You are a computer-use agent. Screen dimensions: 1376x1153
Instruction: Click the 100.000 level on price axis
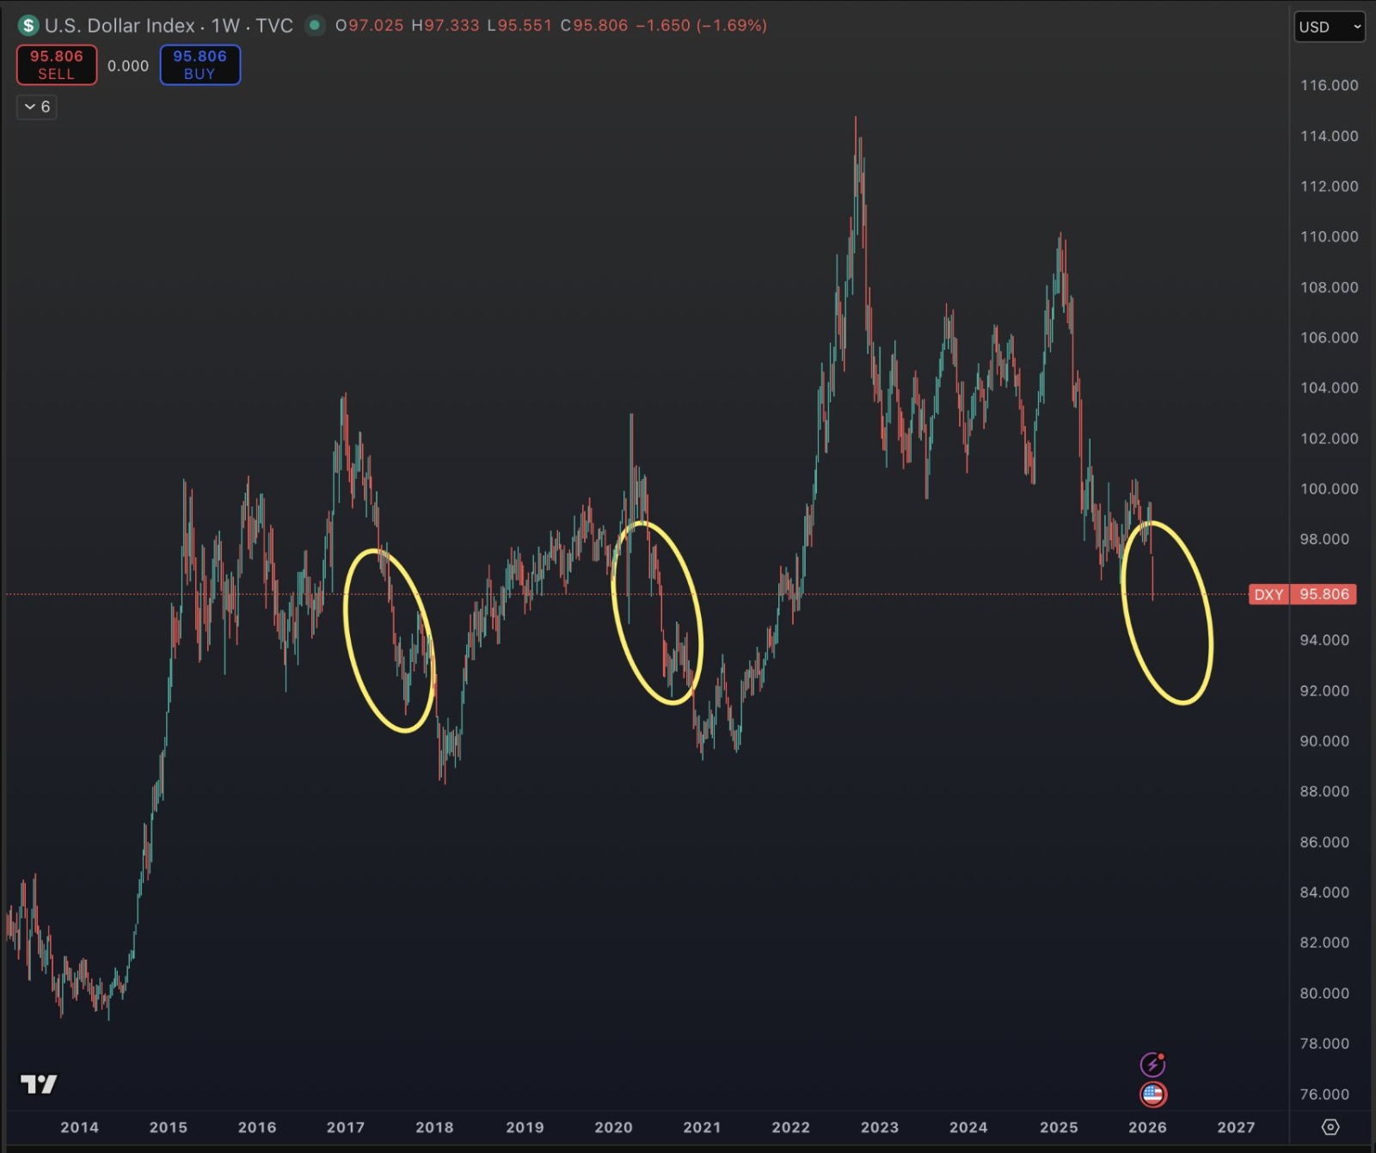point(1329,488)
